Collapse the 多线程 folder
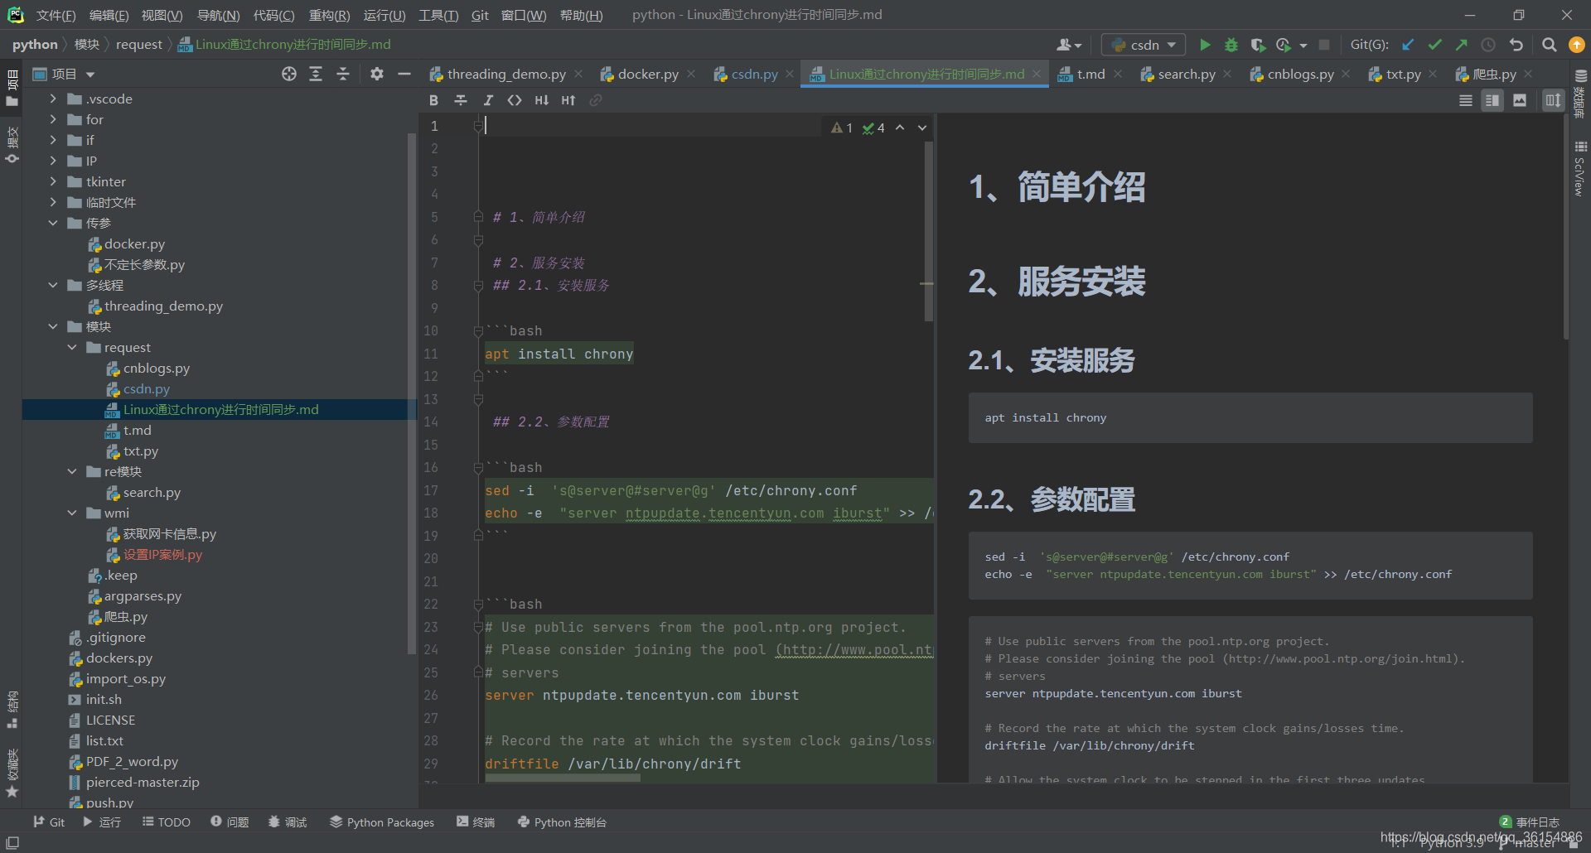This screenshot has width=1591, height=853. click(x=53, y=285)
